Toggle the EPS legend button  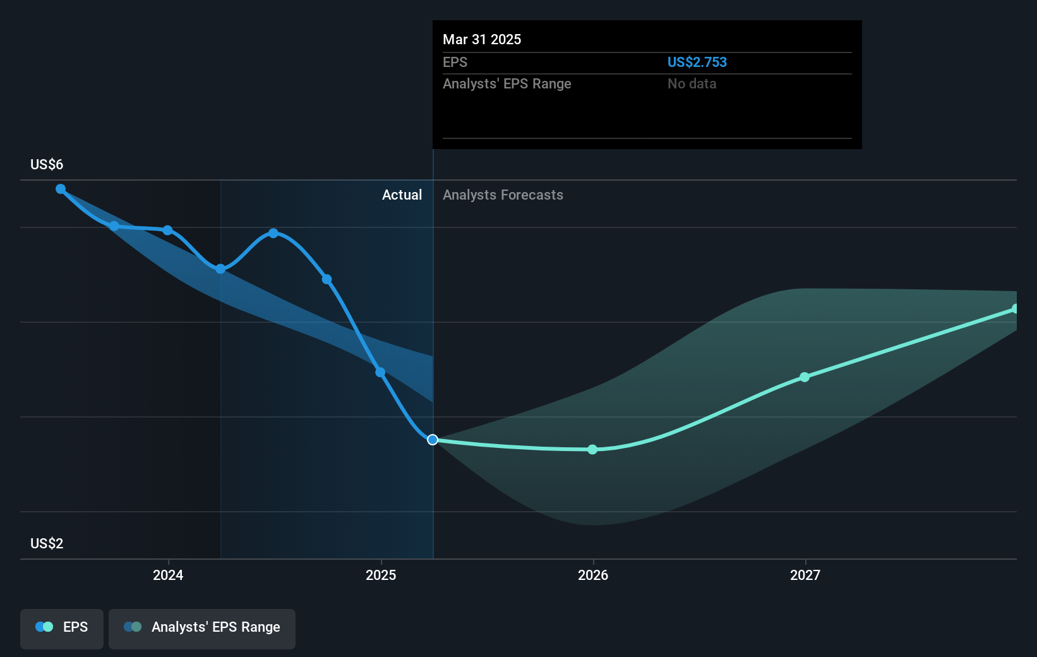pyautogui.click(x=62, y=629)
